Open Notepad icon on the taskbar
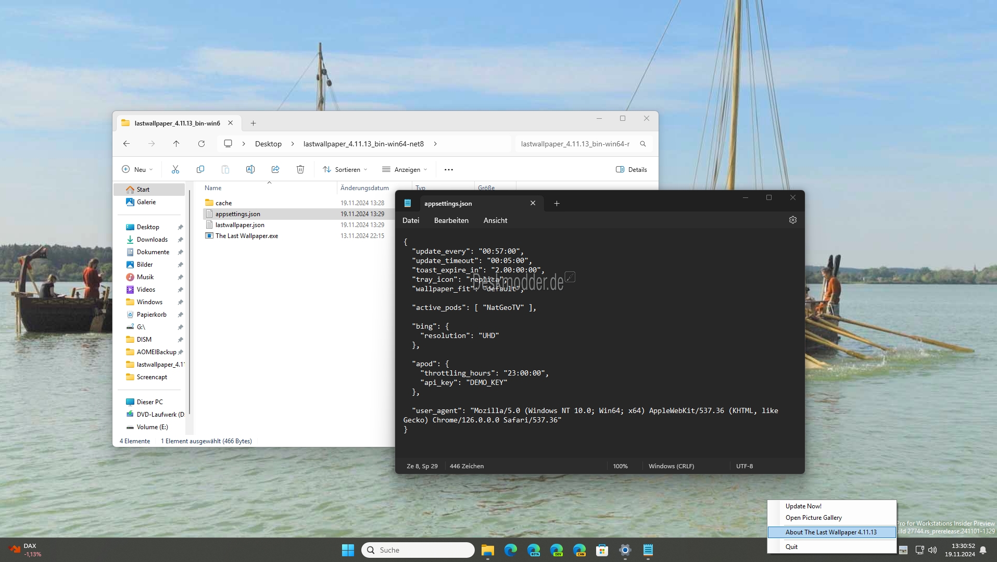The width and height of the screenshot is (997, 562). pos(648,550)
